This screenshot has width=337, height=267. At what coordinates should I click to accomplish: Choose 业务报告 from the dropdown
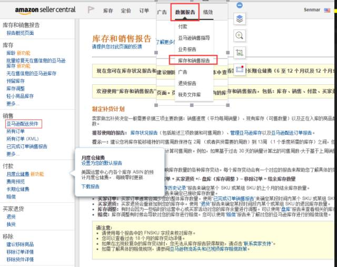(x=187, y=49)
